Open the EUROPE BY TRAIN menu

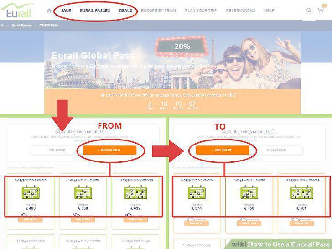(x=158, y=10)
